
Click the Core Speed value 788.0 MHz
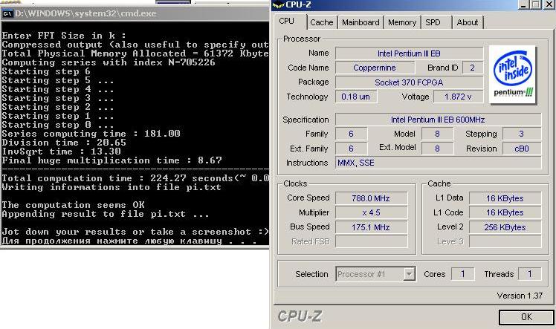371,198
